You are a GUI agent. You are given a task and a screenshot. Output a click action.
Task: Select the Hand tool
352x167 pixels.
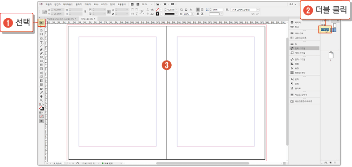(x=41, y=96)
